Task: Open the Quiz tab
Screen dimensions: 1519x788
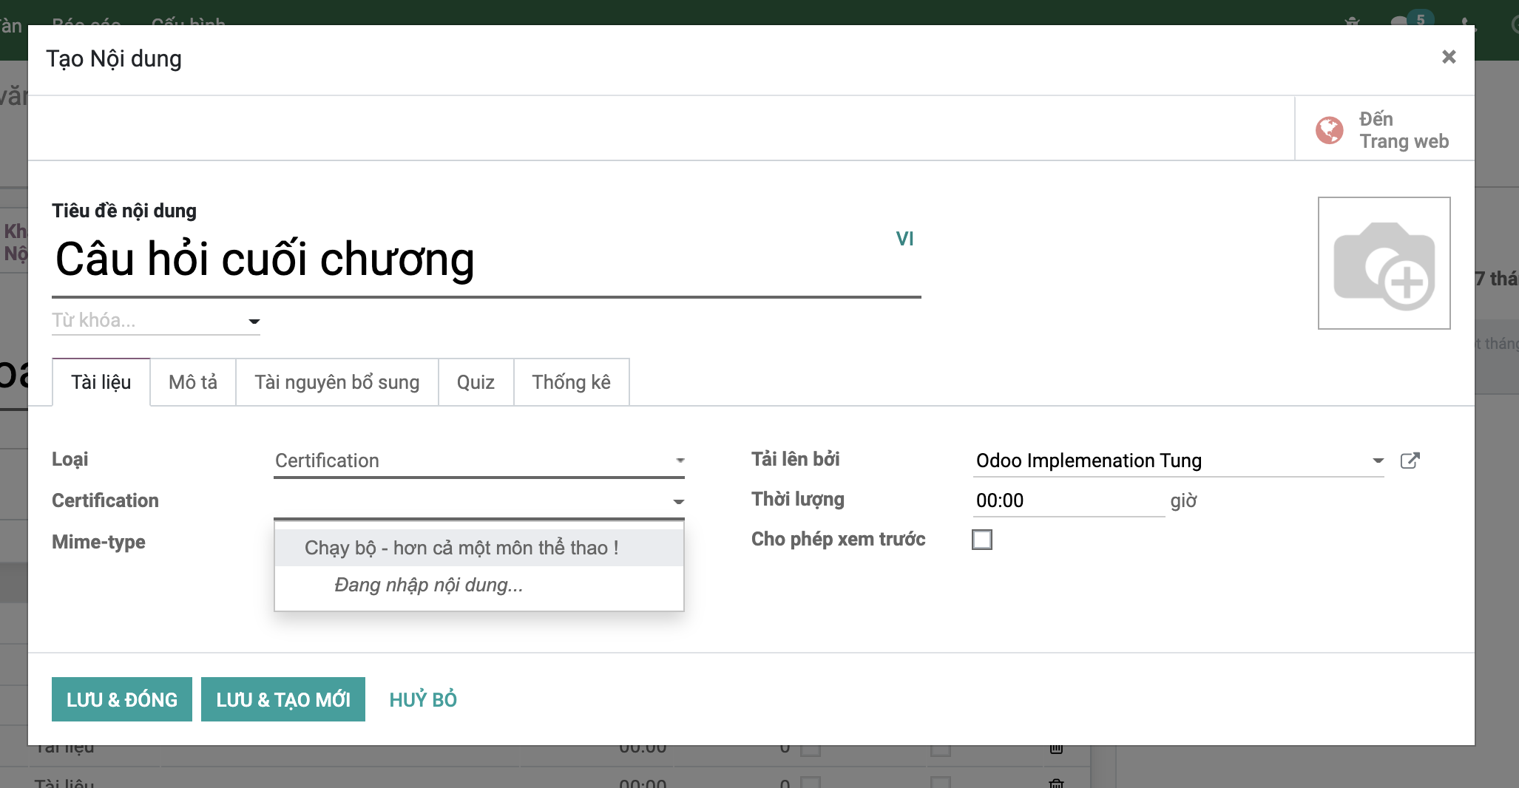Action: 475,382
